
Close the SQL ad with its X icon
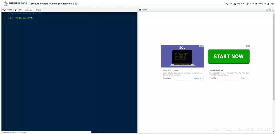203,46
